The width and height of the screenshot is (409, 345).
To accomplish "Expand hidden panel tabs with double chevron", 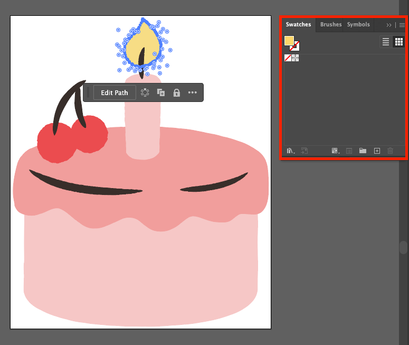I will point(389,25).
